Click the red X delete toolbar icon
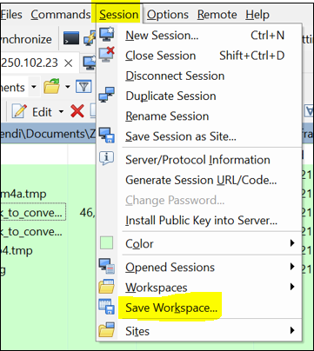The width and height of the screenshot is (314, 351). click(x=77, y=111)
